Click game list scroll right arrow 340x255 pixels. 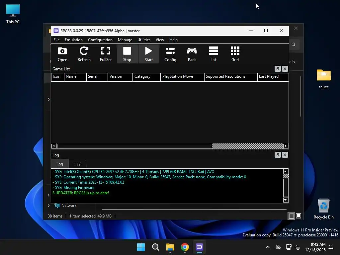pyautogui.click(x=286, y=146)
